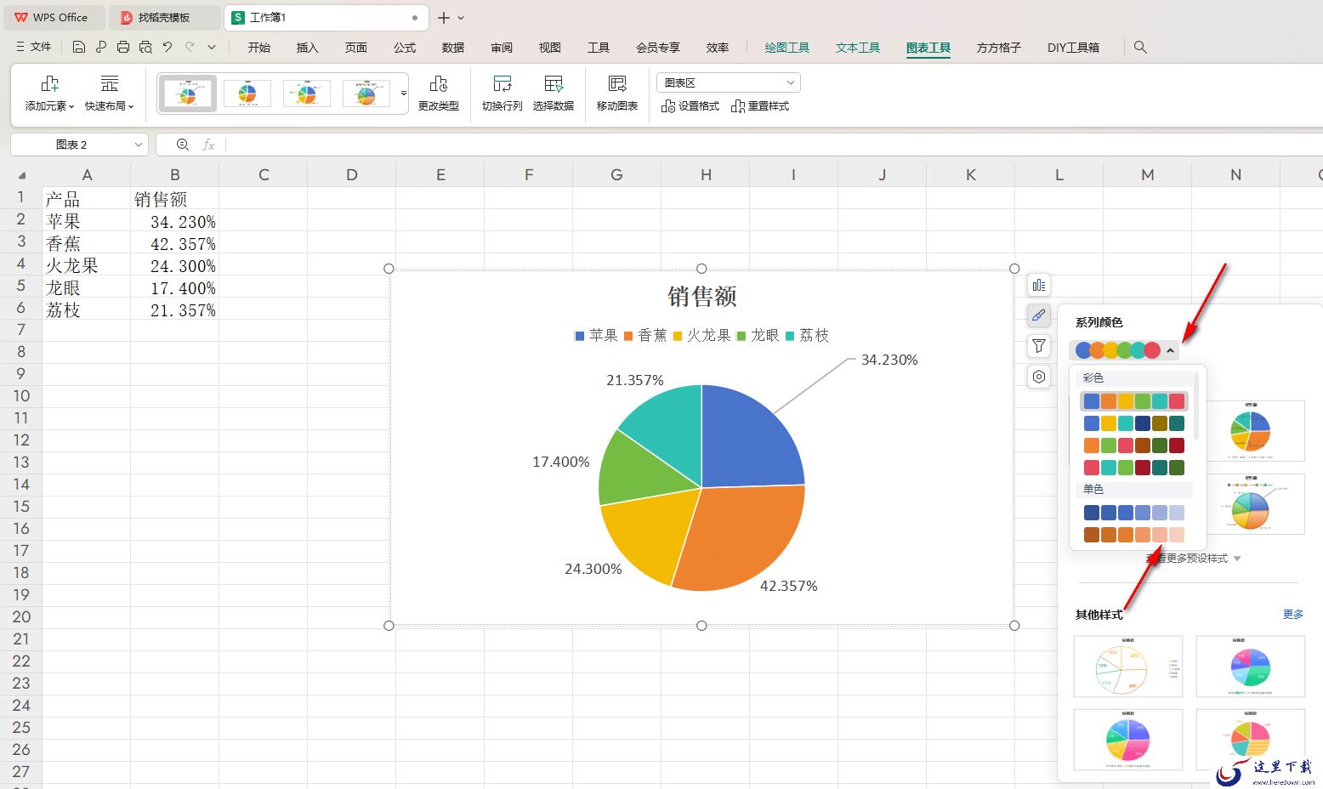Switch to the 数据 (Data) tab
This screenshot has width=1323, height=789.
(453, 48)
